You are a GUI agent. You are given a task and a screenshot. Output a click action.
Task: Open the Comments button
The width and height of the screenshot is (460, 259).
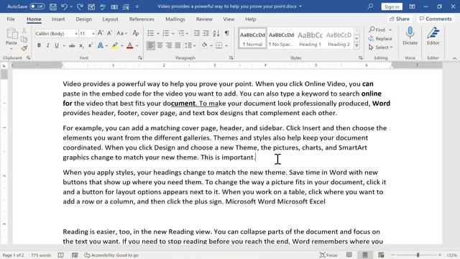(x=436, y=19)
